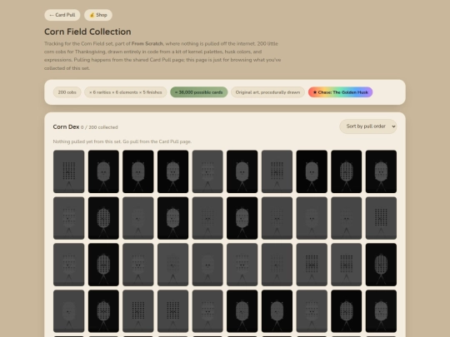Open first card in second row
450x337 pixels.
pyautogui.click(x=69, y=218)
